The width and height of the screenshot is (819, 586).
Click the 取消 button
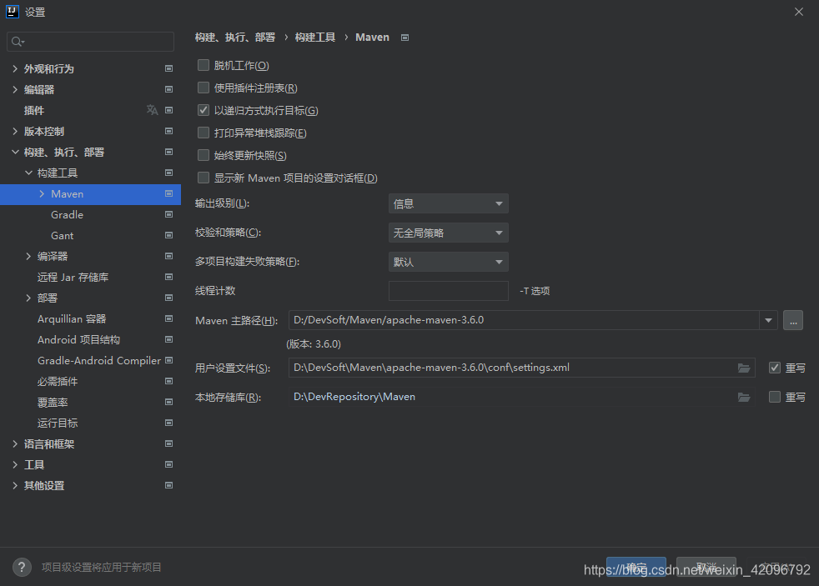[x=706, y=567]
